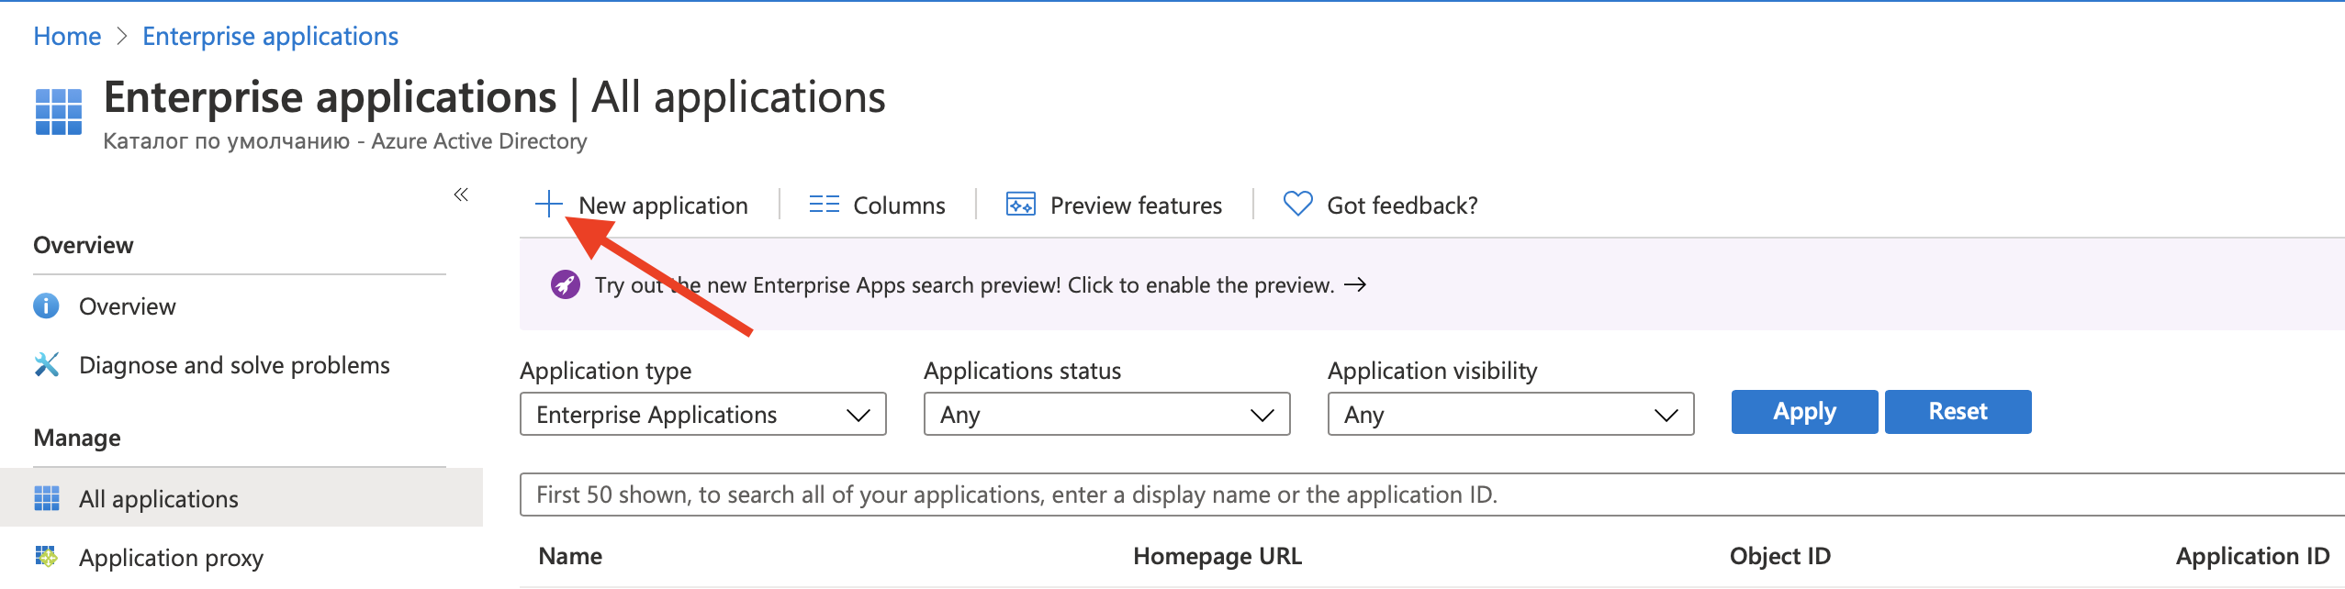Image resolution: width=2345 pixels, height=589 pixels.
Task: Go to Home breadcrumb link
Action: pos(67,36)
